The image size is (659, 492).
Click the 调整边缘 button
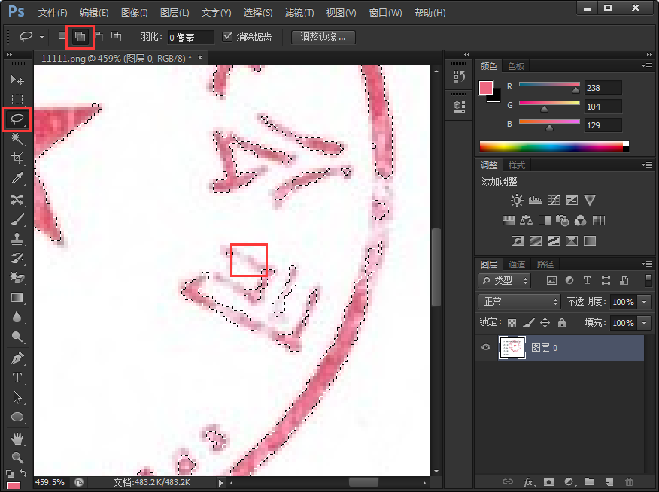pos(323,37)
